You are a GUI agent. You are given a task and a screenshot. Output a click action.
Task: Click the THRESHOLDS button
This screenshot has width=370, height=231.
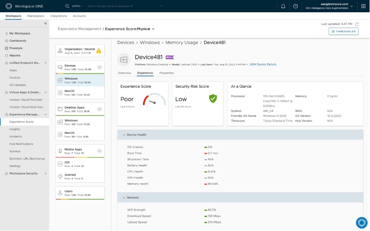point(343,31)
